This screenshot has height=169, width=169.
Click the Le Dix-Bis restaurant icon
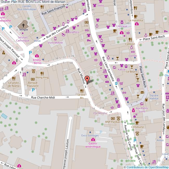(82, 91)
